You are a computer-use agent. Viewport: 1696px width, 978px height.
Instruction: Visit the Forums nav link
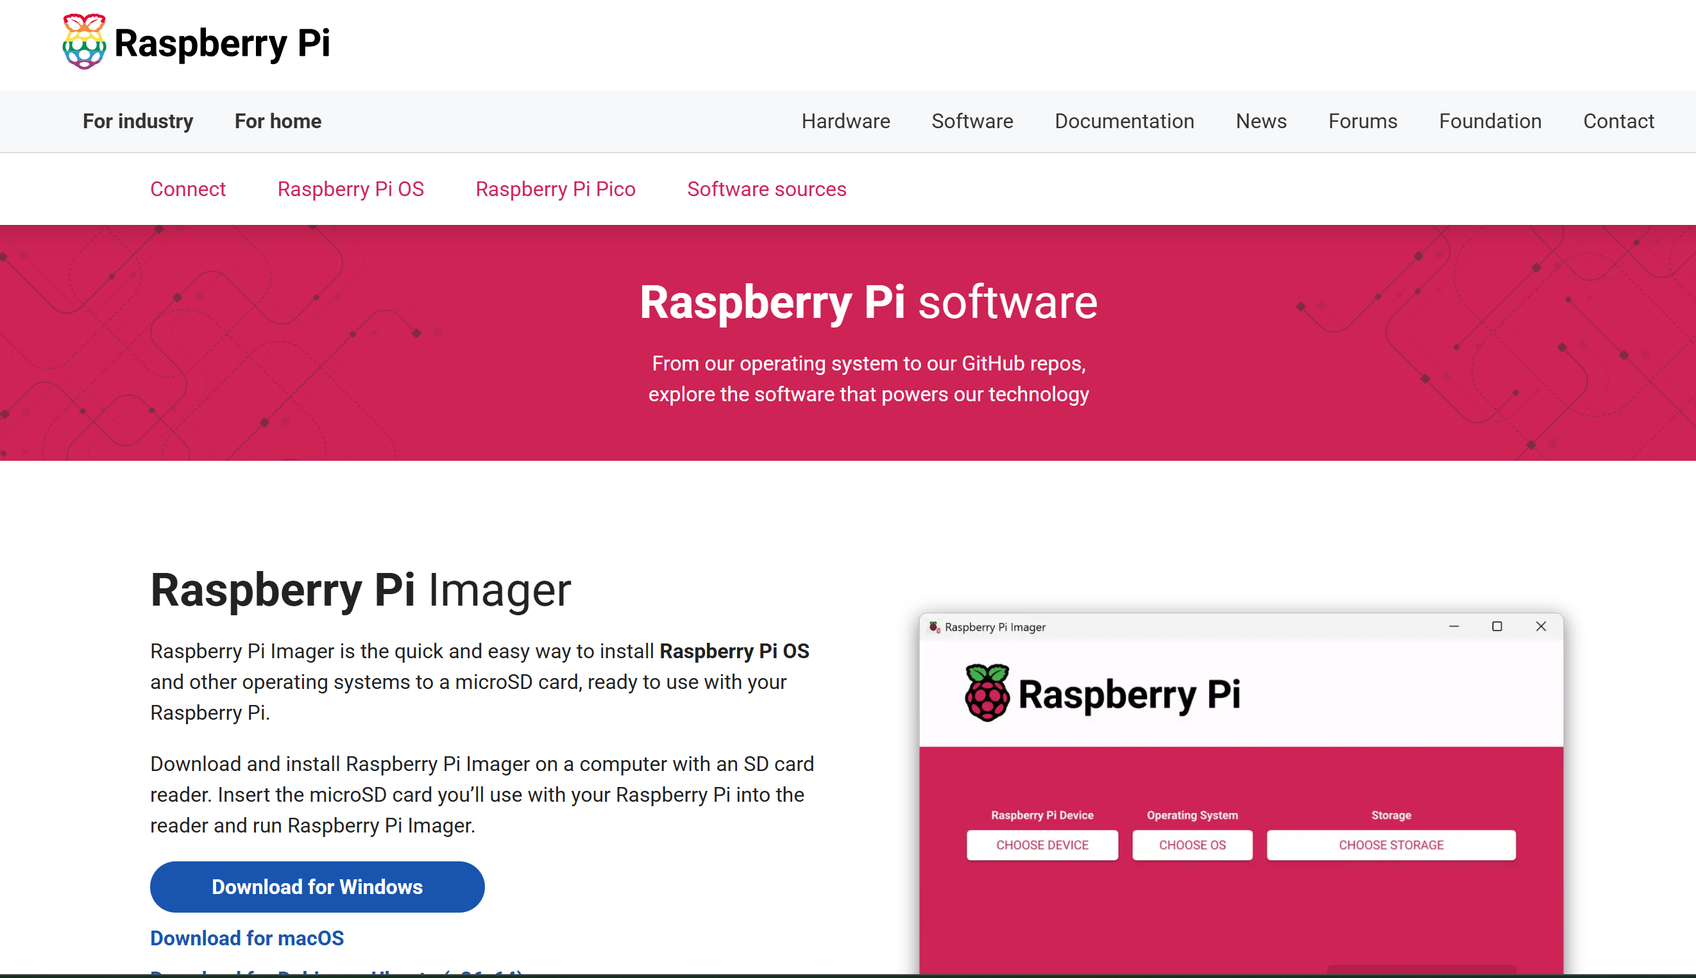pyautogui.click(x=1362, y=121)
